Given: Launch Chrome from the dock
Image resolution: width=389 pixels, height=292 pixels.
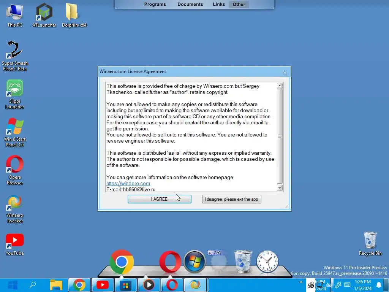Looking at the screenshot, I should 121,262.
